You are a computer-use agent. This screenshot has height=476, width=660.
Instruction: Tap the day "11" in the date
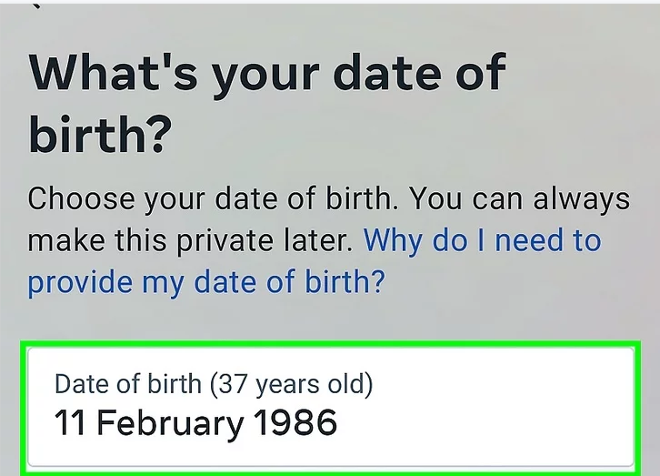71,423
